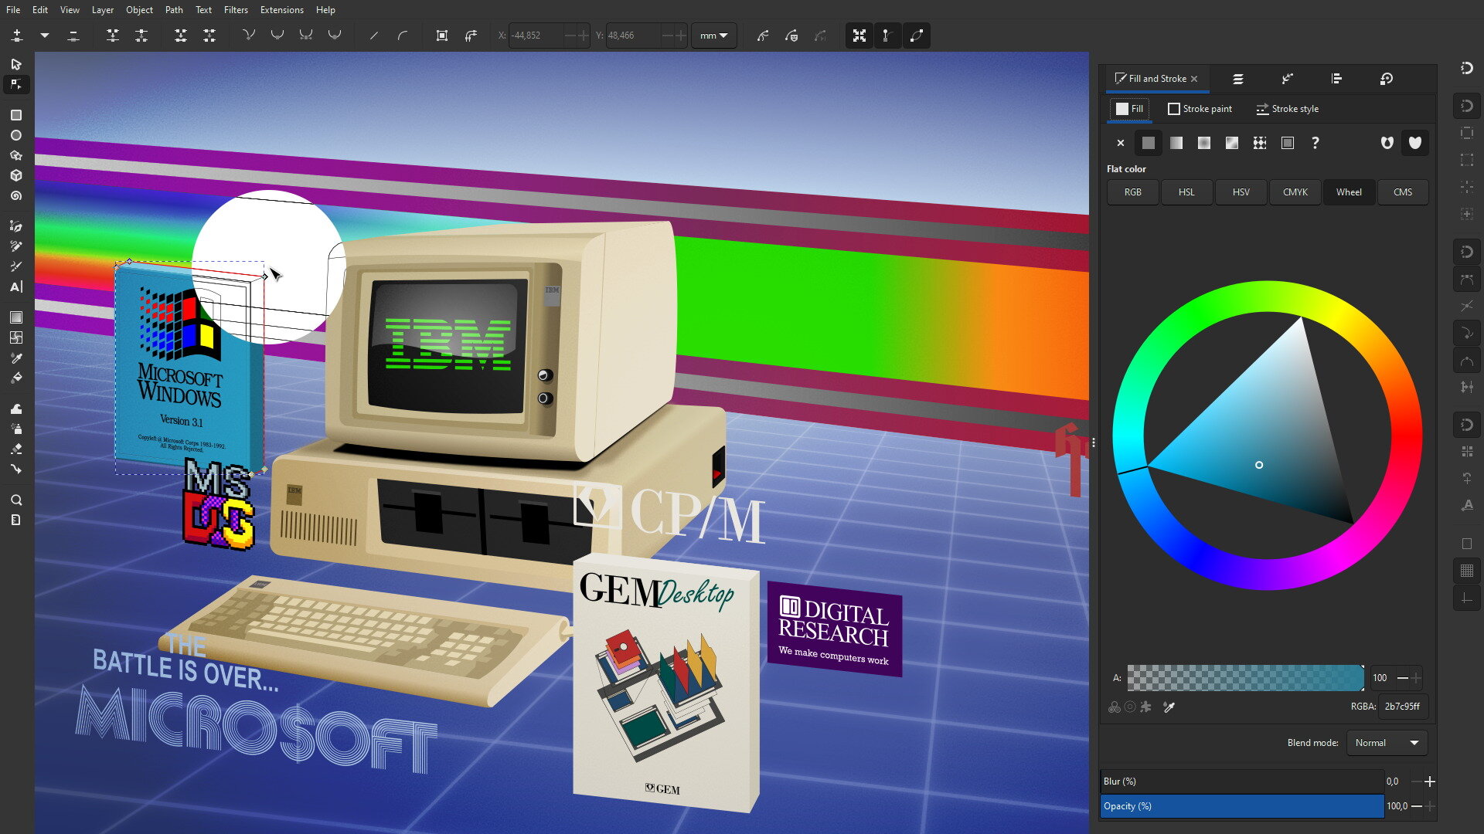Select the CMS color mode button
The width and height of the screenshot is (1484, 834).
tap(1403, 192)
